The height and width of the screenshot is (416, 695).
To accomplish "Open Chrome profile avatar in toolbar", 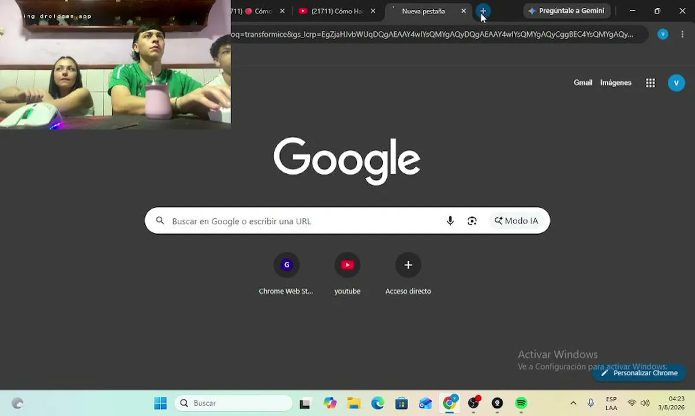I will tap(663, 34).
